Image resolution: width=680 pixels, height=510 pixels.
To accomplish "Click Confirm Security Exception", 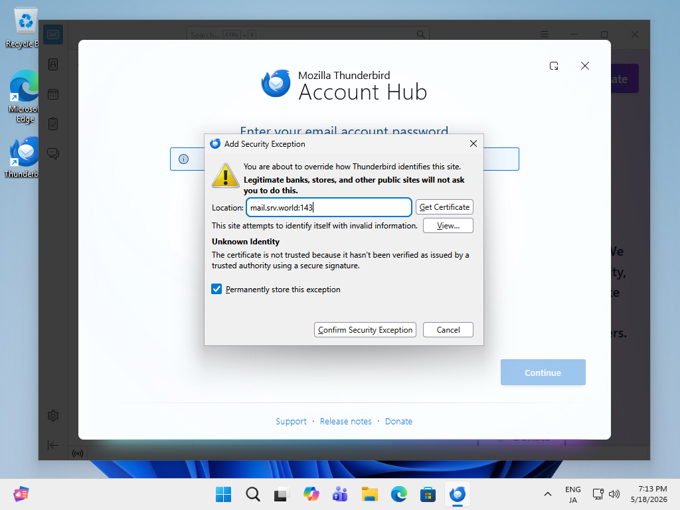I will pyautogui.click(x=365, y=329).
